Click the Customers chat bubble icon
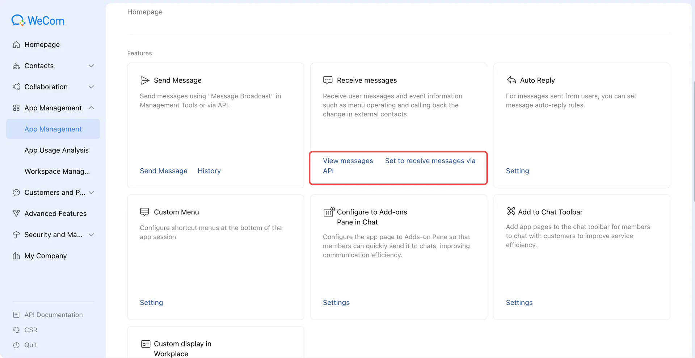Viewport: 695px width, 358px height. 16,193
